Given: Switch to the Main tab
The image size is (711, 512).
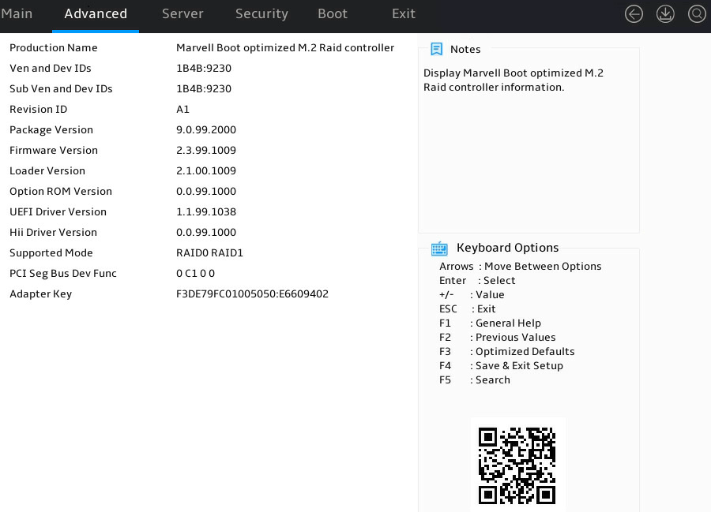Looking at the screenshot, I should pyautogui.click(x=17, y=13).
